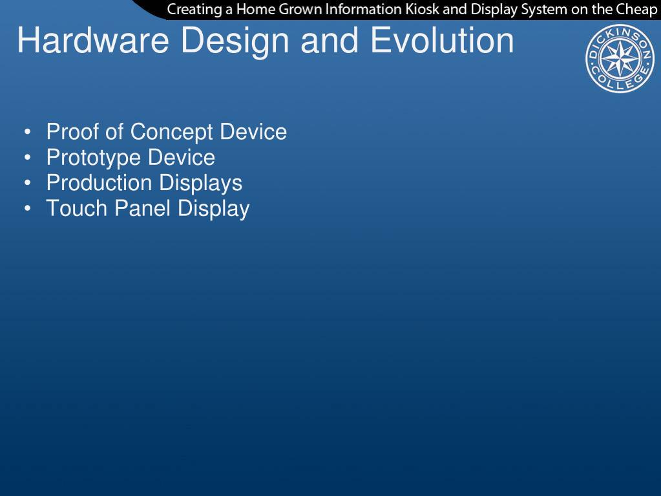Select the 'Hardware Design and Evolution' slide title

(266, 41)
